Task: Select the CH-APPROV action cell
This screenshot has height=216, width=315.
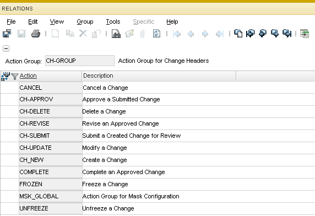Action: [x=51, y=99]
